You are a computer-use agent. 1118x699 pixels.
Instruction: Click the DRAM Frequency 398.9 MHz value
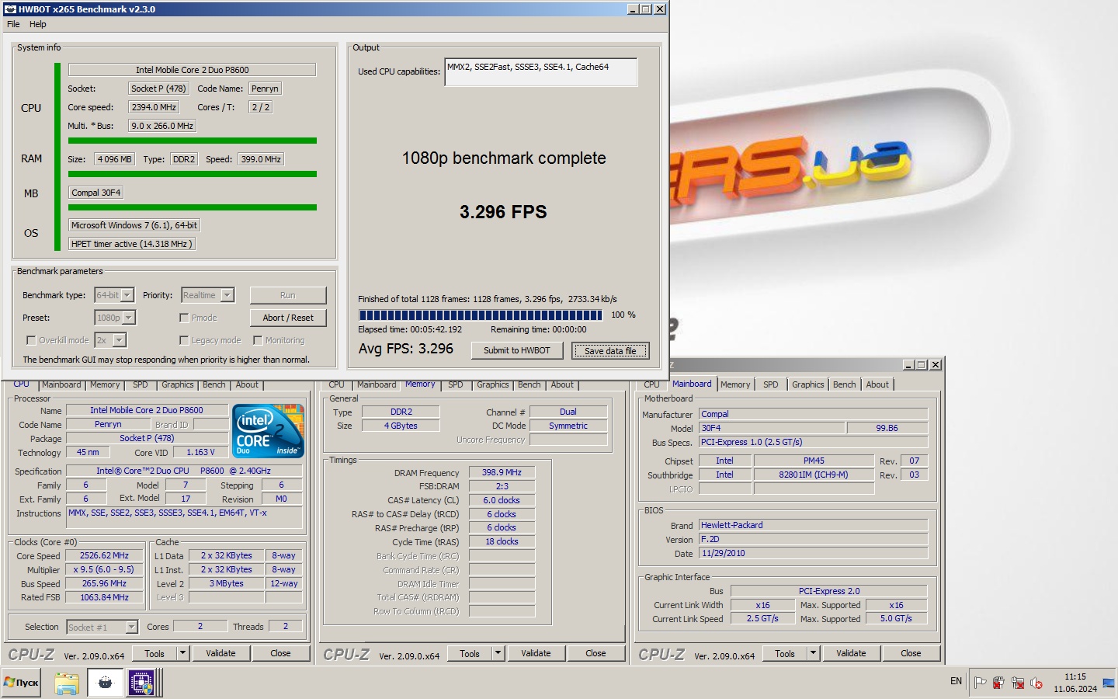click(502, 472)
